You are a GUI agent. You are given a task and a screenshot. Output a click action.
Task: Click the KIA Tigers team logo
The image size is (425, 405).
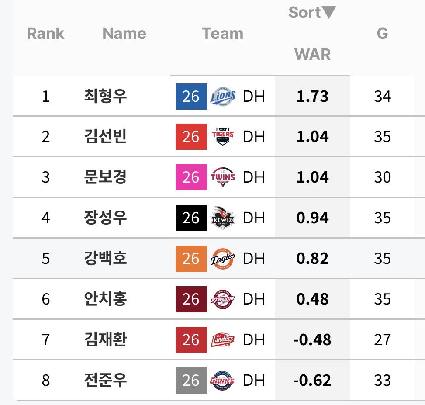223,137
